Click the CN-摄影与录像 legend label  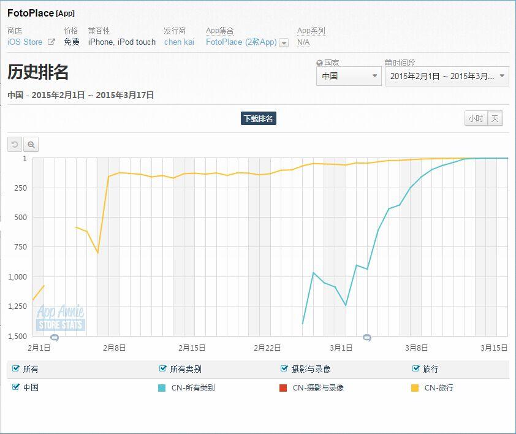click(318, 388)
